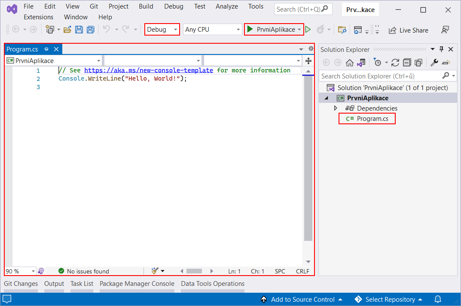Switch to the Output tab
This screenshot has height=306, width=461.
tap(54, 284)
